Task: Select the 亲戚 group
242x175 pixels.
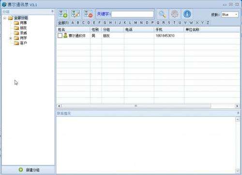Action: 23,33
